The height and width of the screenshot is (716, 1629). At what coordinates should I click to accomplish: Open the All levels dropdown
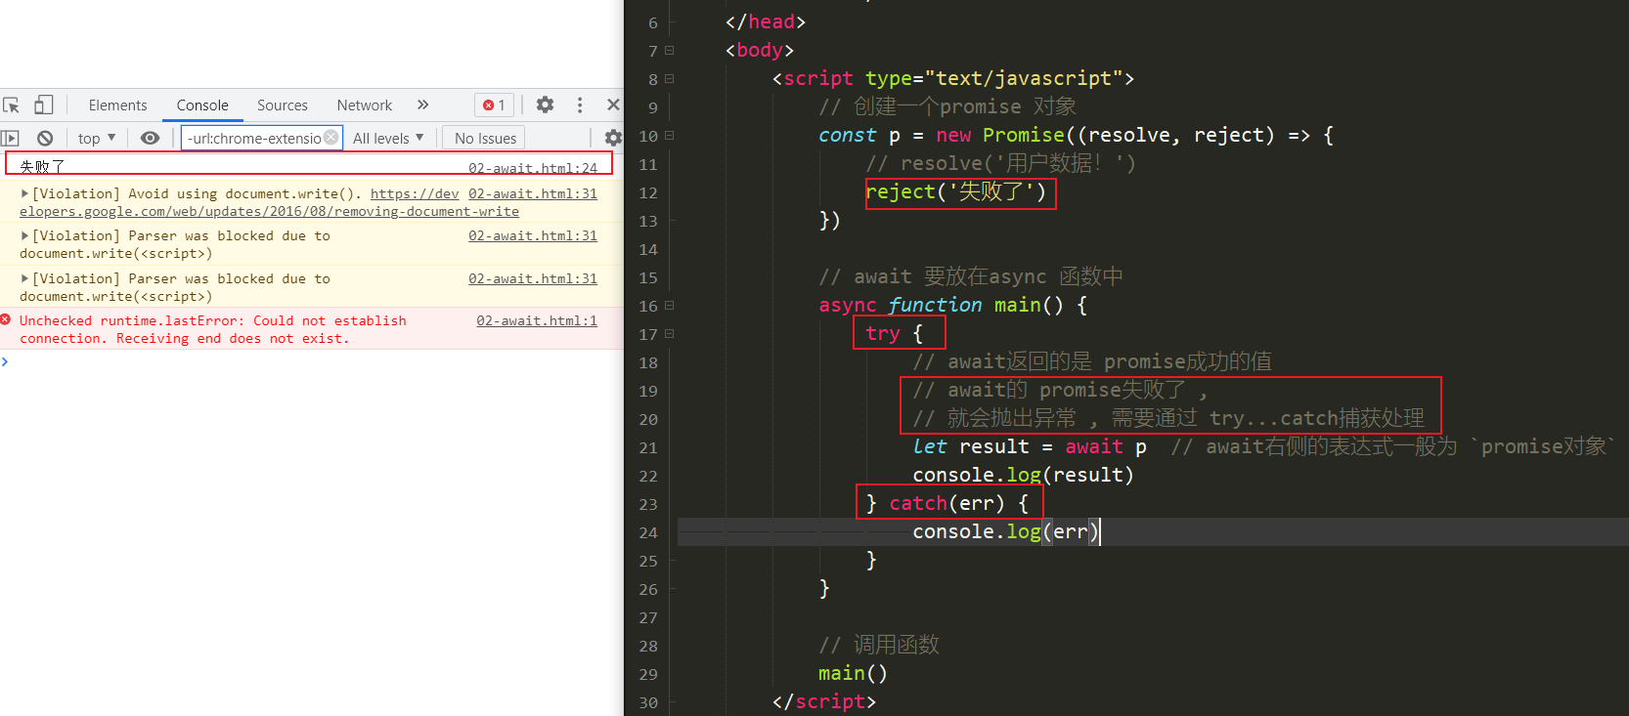pos(388,138)
